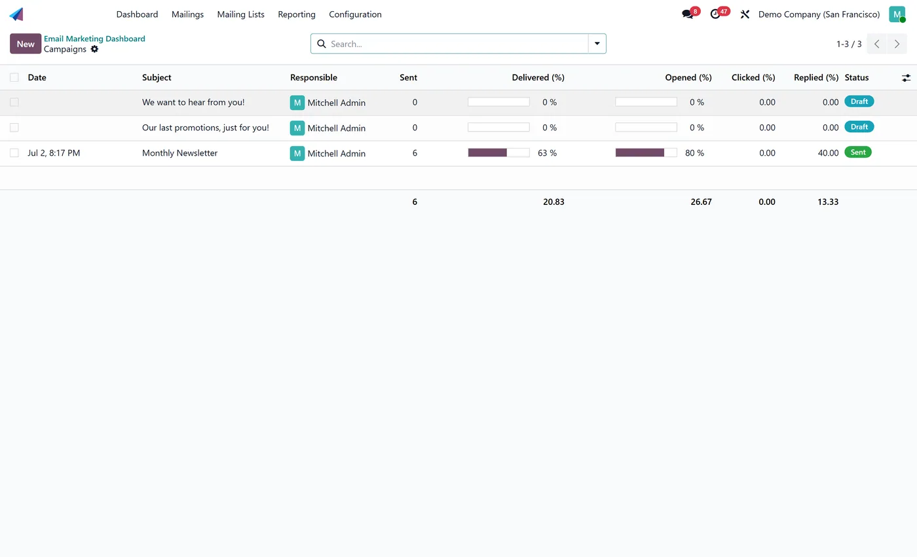917x557 pixels.
Task: Click Mitchell Admin avatar in hear from you row
Action: click(x=297, y=103)
